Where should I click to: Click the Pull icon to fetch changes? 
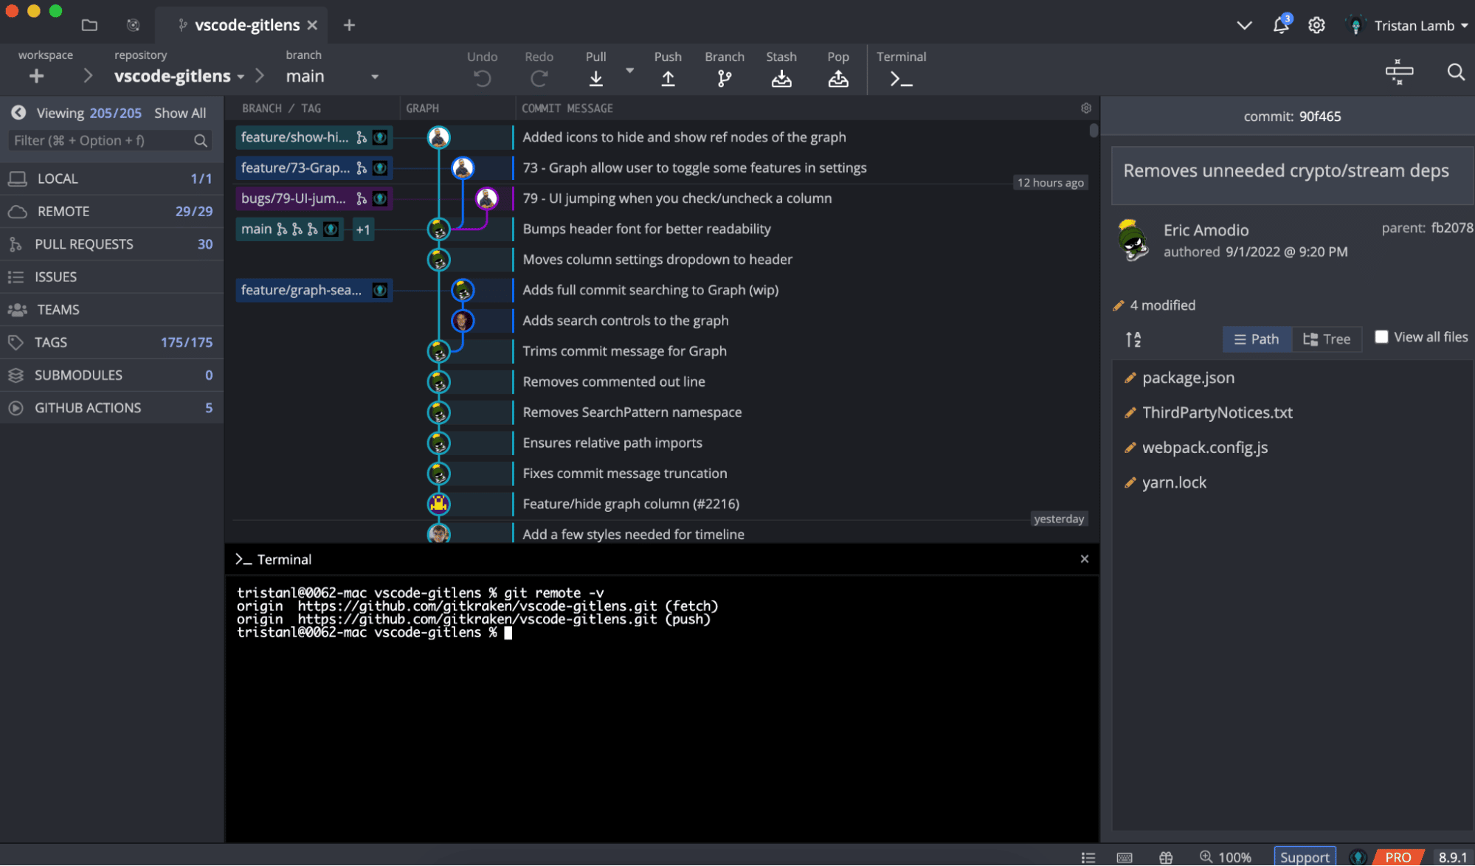pos(597,68)
